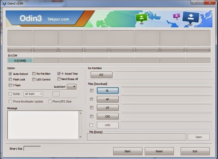This screenshot has height=159, width=218.
Task: Click the Reset button
Action: pos(159,151)
